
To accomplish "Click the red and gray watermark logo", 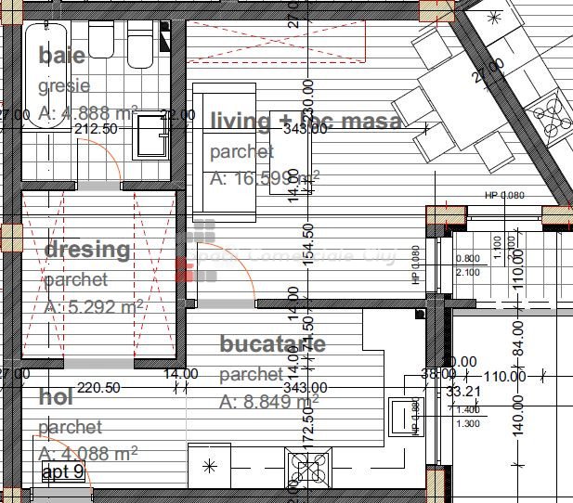I will coord(196,250).
